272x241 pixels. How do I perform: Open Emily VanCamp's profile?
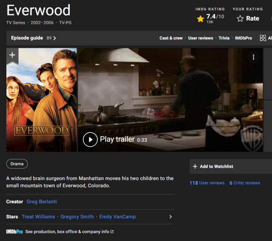tap(117, 217)
